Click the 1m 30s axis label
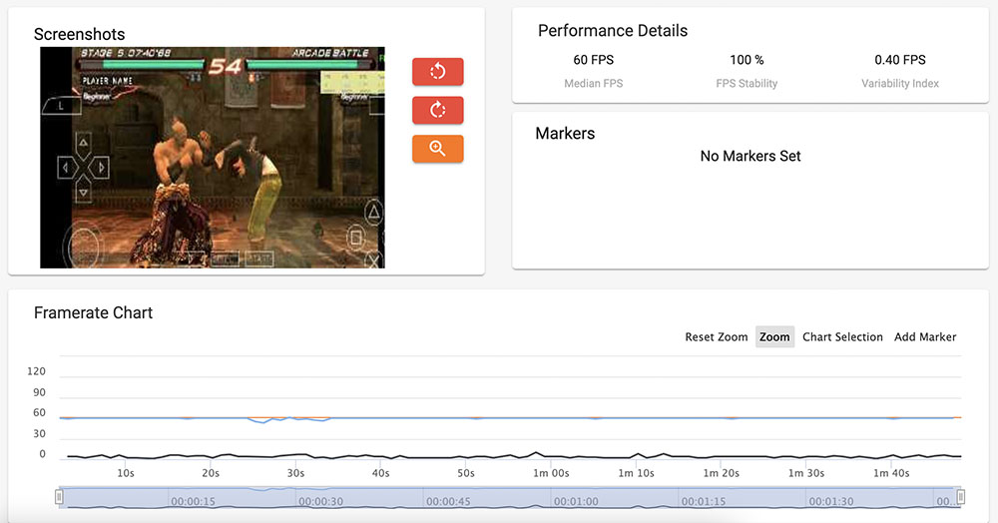Viewport: 998px width, 523px height. tap(805, 473)
